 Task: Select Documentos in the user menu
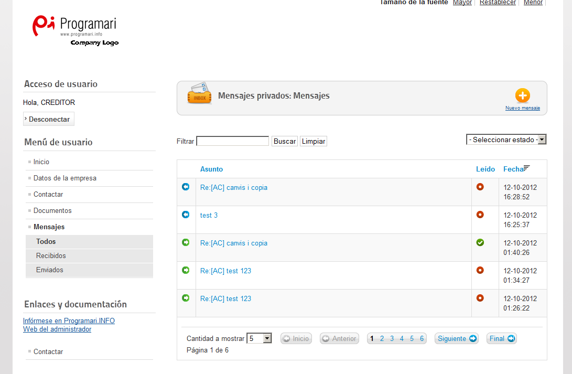(x=52, y=210)
